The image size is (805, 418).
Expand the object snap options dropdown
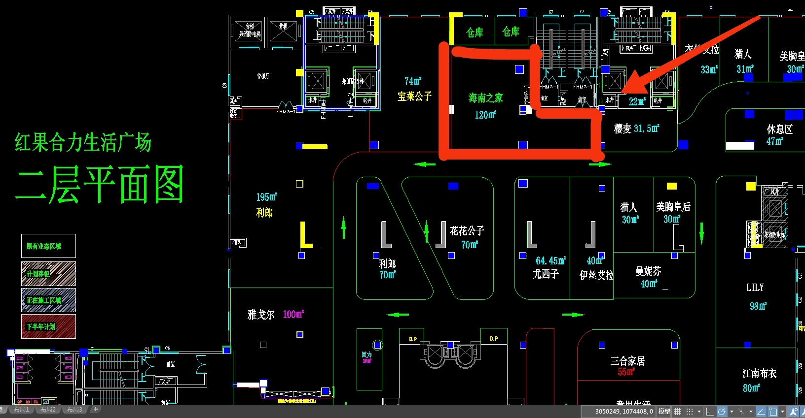point(782,412)
